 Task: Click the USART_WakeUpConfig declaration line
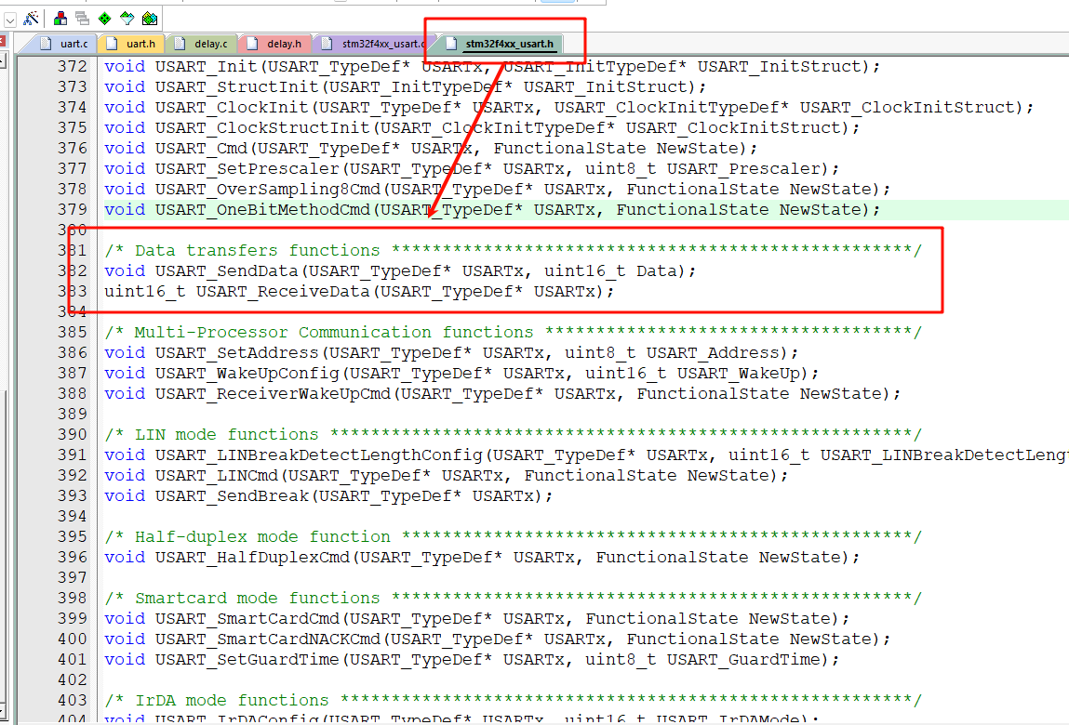(461, 374)
